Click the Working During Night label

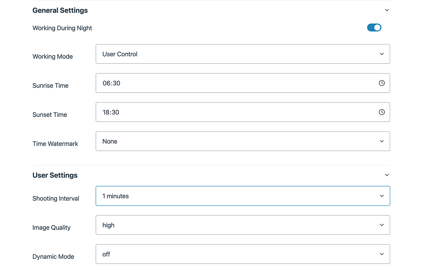[x=62, y=28]
